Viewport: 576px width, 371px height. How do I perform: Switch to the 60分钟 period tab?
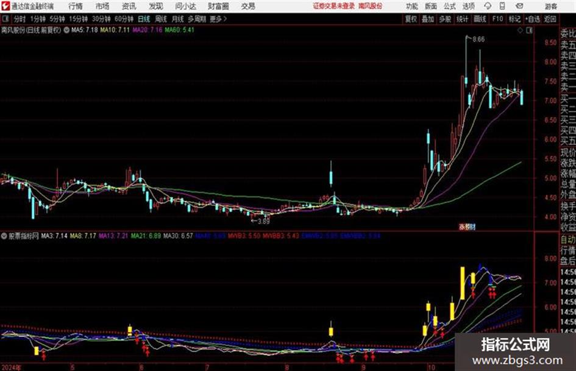124,19
